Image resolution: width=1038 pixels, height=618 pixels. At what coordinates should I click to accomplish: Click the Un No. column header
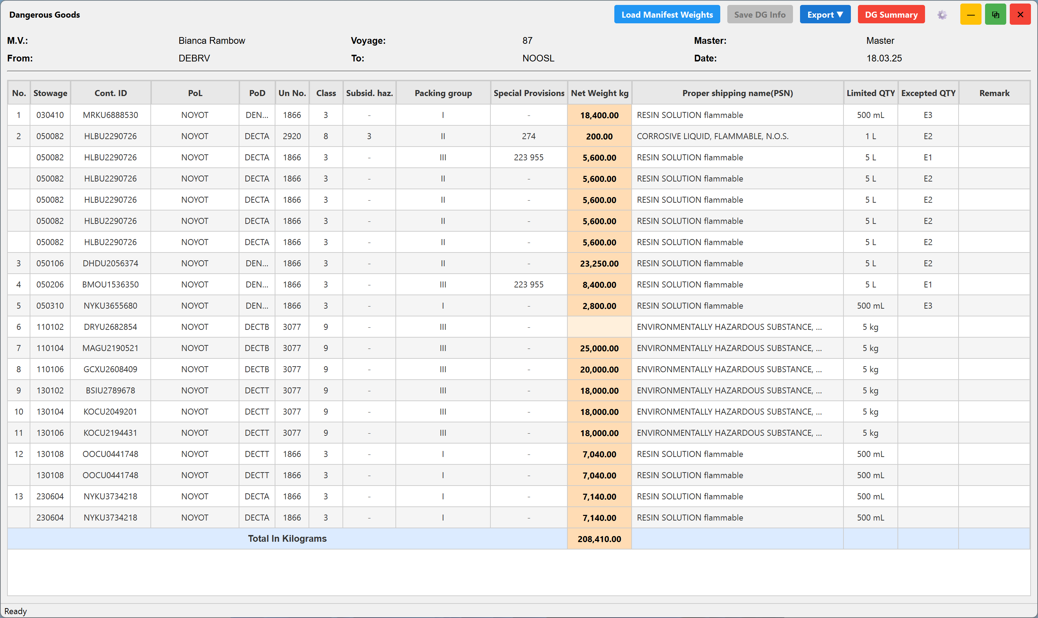point(292,93)
